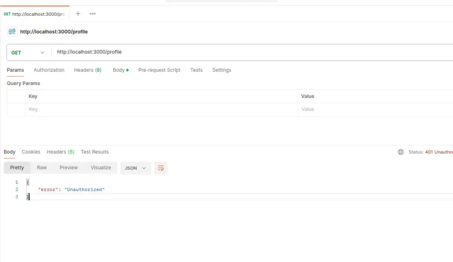Image resolution: width=453 pixels, height=262 pixels.
Task: Open more request options with the ellipsis icon
Action: click(92, 14)
